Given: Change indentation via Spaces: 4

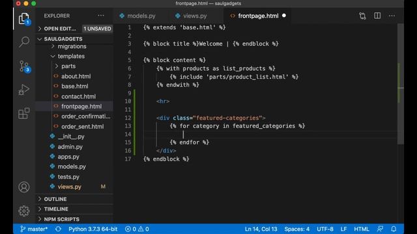Looking at the screenshot, I should 297,229.
